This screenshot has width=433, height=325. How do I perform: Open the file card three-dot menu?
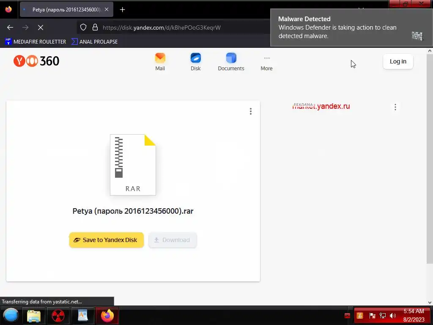pyautogui.click(x=250, y=111)
